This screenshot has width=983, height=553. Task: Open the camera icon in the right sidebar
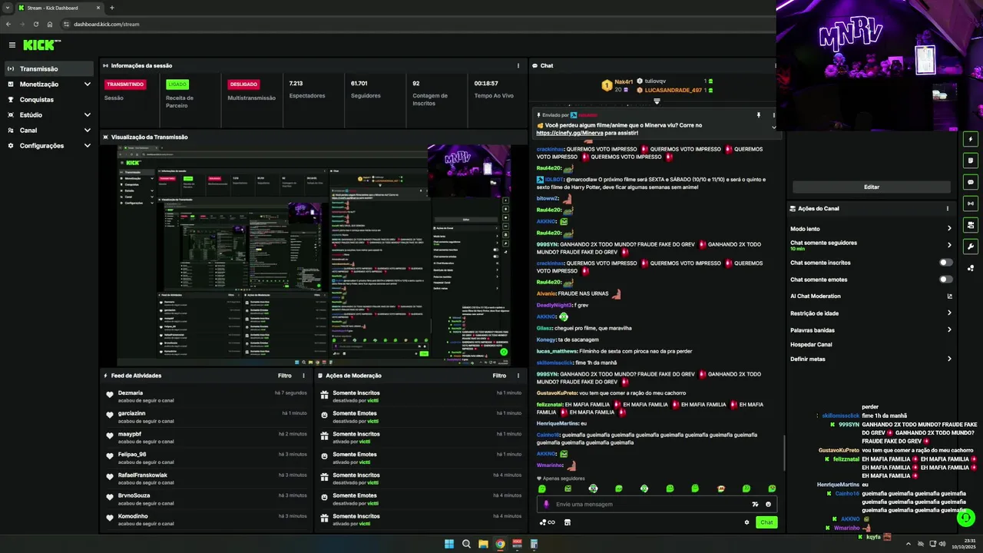971,225
